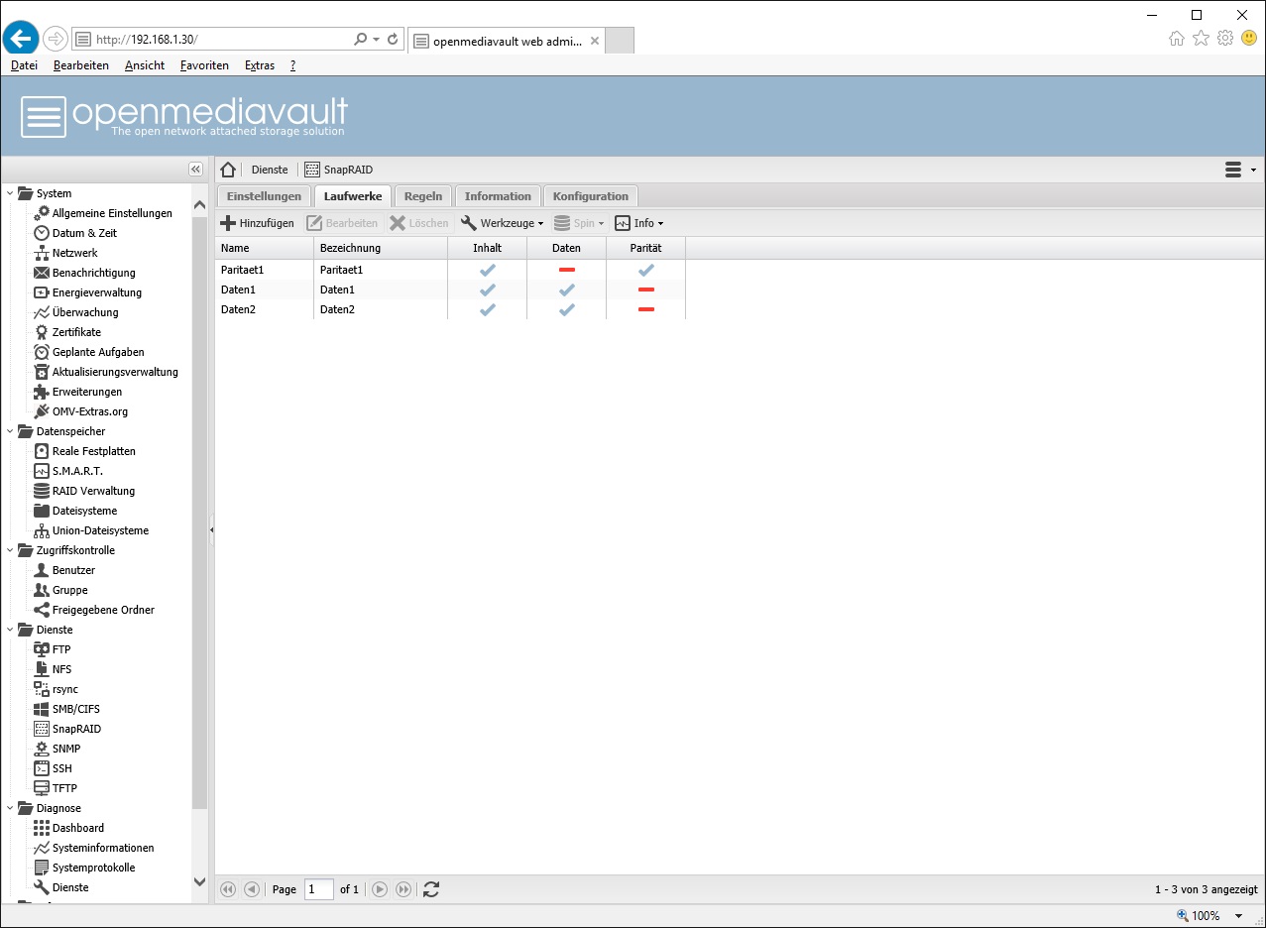Click the browser address bar
The height and width of the screenshot is (928, 1266).
click(x=221, y=40)
